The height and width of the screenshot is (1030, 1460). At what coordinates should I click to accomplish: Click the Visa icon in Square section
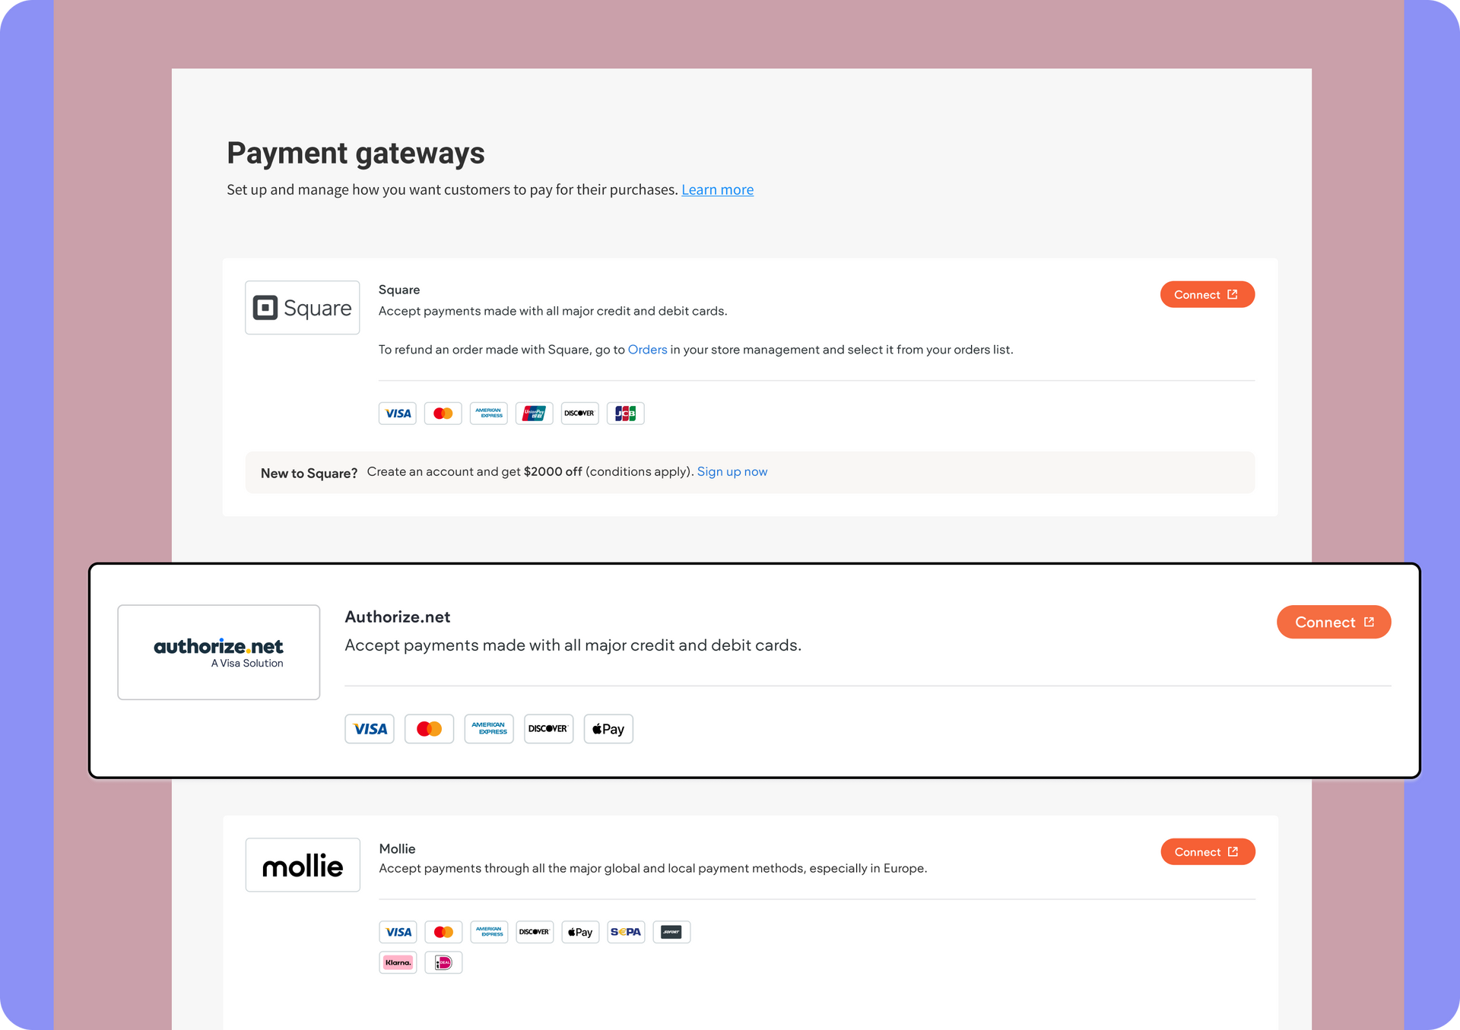397,414
